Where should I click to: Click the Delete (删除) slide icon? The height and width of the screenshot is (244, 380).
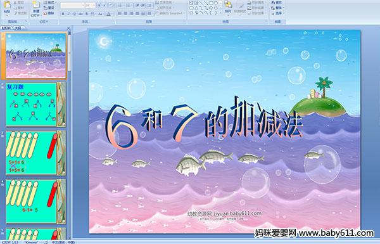46,13
